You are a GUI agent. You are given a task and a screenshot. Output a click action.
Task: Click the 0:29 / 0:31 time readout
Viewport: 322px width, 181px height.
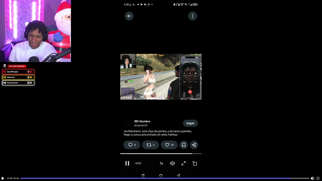pyautogui.click(x=13, y=178)
